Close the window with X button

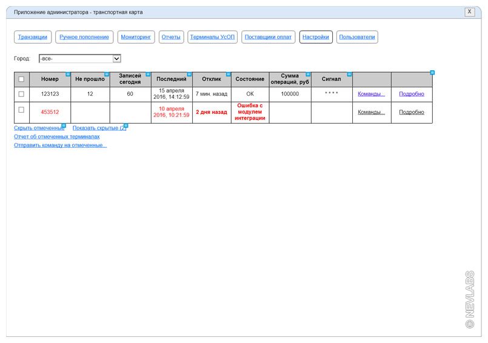point(470,12)
